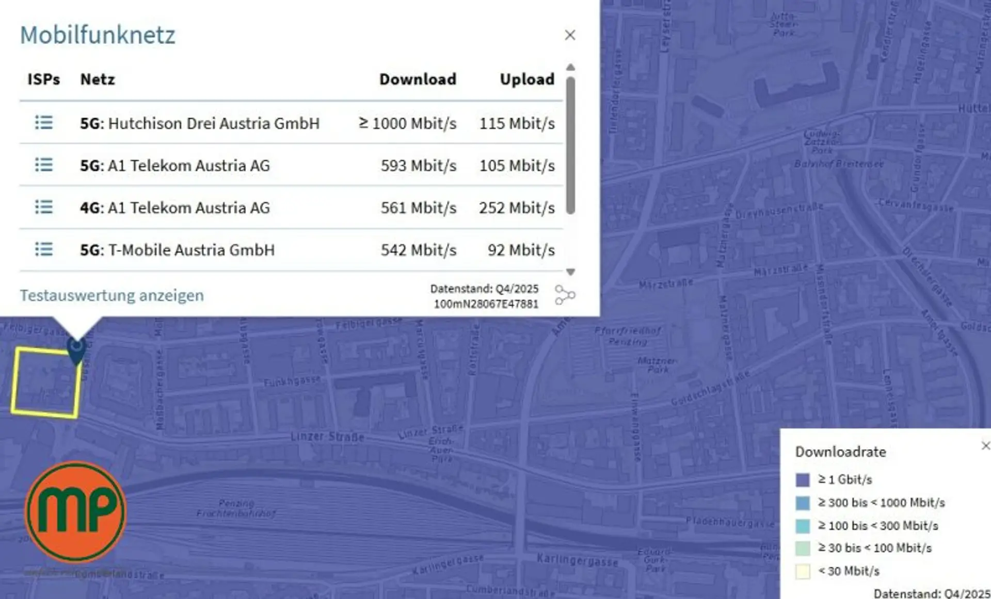Click the 92 Mbit/s upload value
The height and width of the screenshot is (599, 991).
(x=521, y=250)
